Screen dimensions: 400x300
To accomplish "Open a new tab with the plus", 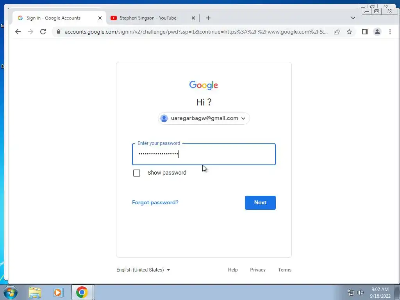I will 208,18.
